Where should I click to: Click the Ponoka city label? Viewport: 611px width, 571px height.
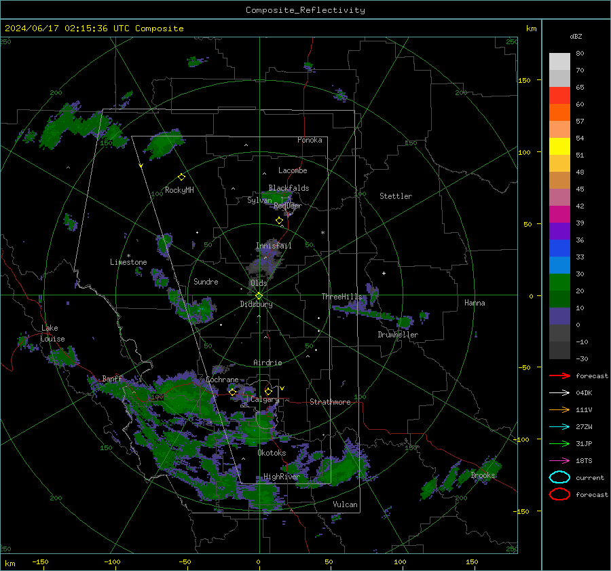(310, 140)
